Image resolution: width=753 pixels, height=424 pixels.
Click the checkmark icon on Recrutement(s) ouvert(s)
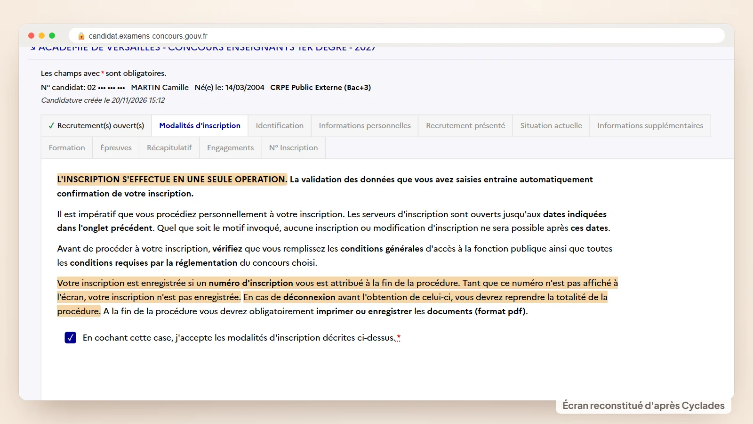[51, 126]
